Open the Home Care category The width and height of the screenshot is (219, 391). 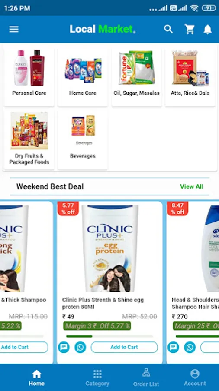pyautogui.click(x=83, y=76)
